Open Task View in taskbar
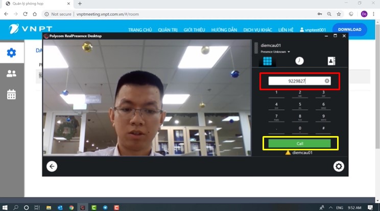Viewport: 380px width, 211px height. point(37,207)
